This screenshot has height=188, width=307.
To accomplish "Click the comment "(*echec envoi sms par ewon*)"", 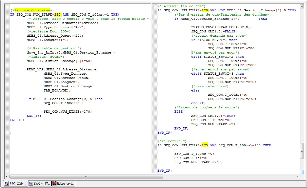I will click(221, 69).
